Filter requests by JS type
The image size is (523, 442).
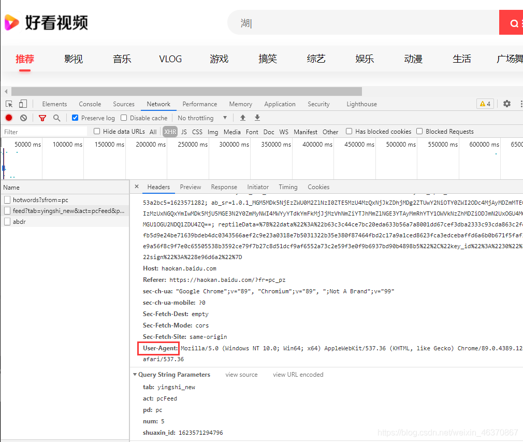pos(184,132)
